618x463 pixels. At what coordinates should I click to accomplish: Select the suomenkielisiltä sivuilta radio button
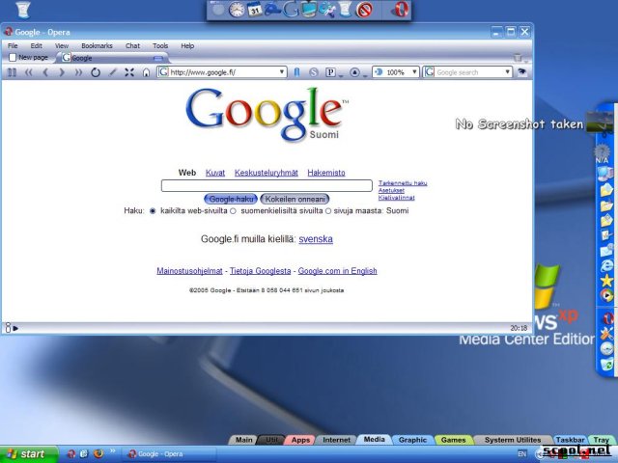coord(233,211)
